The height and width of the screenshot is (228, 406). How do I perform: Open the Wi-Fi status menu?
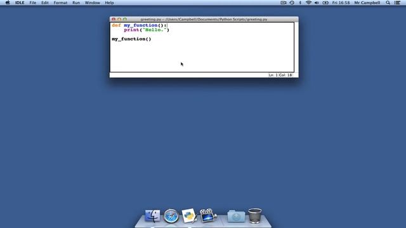tap(308, 3)
